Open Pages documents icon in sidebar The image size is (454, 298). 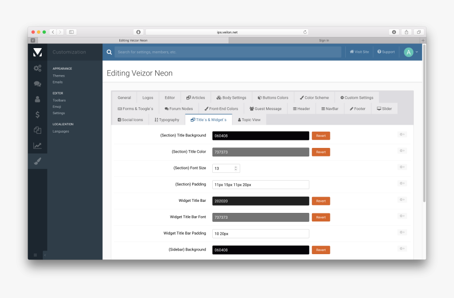tap(37, 130)
